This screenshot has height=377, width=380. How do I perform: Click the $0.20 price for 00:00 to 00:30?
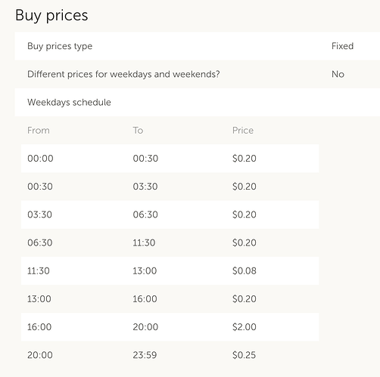click(x=245, y=159)
